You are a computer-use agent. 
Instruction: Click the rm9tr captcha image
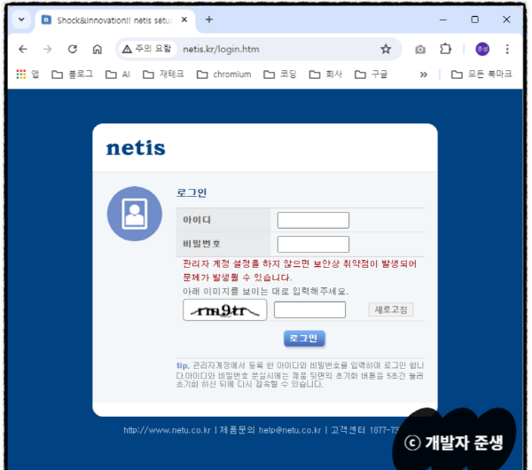click(x=225, y=309)
